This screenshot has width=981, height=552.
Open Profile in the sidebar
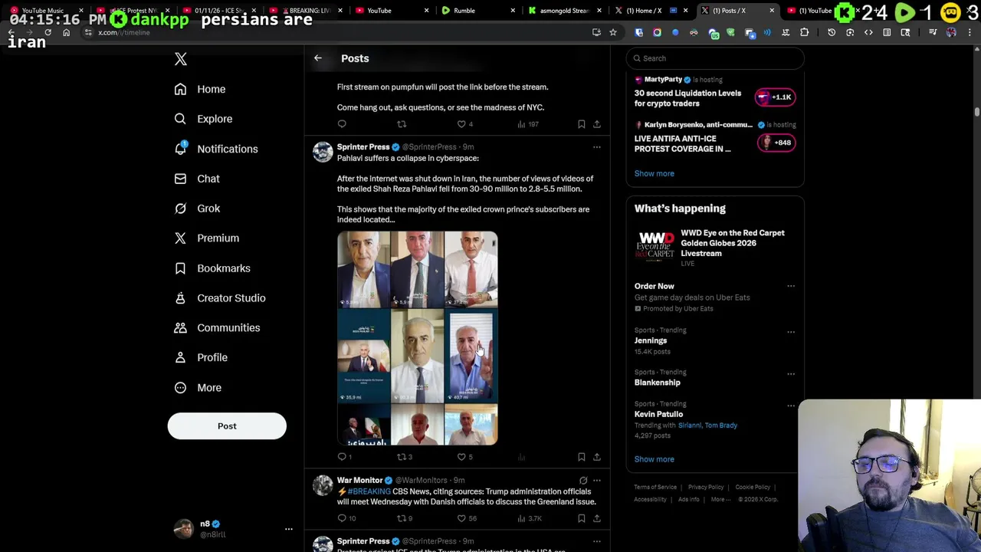pyautogui.click(x=201, y=357)
